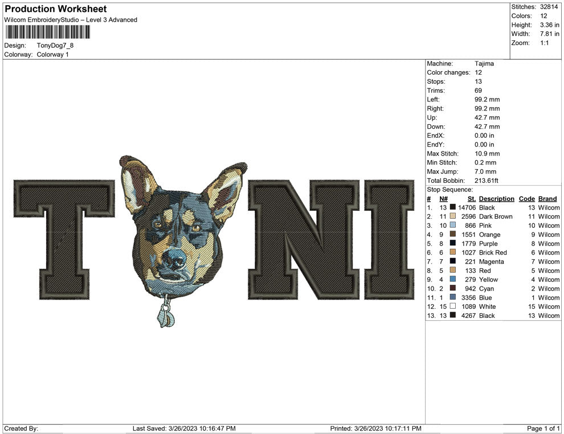Click the Cyan thread swatch
Screen dimensions: 564x434
pos(452,289)
